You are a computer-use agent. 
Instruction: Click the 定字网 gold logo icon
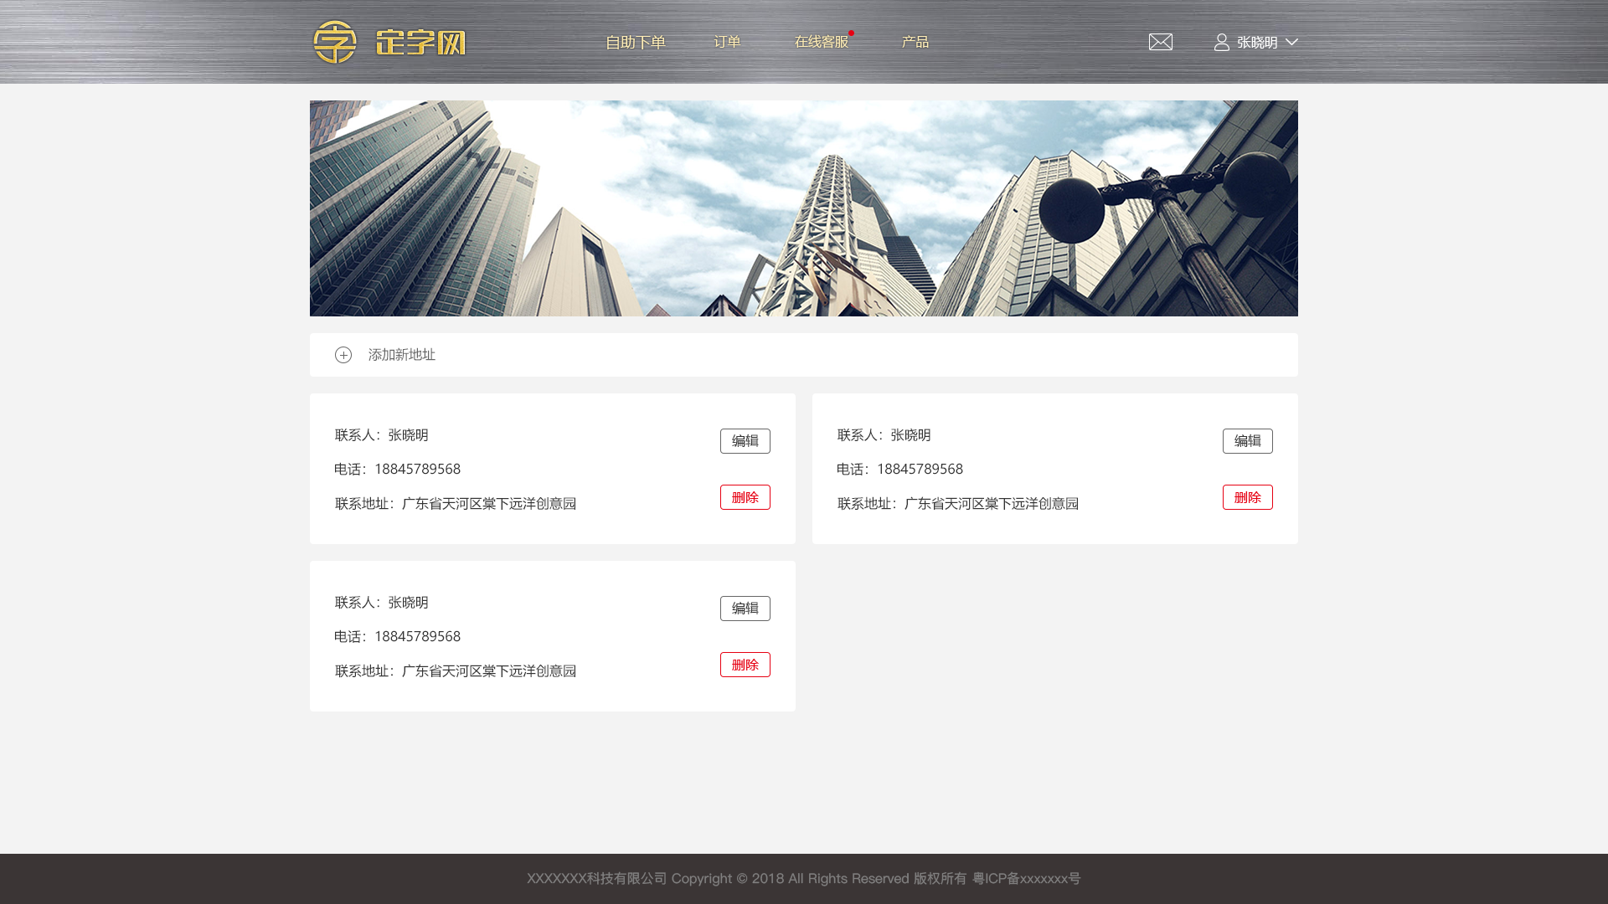point(335,42)
